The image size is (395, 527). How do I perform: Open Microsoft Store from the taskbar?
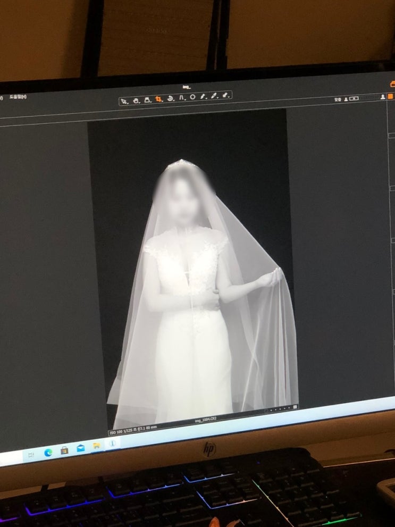click(64, 450)
